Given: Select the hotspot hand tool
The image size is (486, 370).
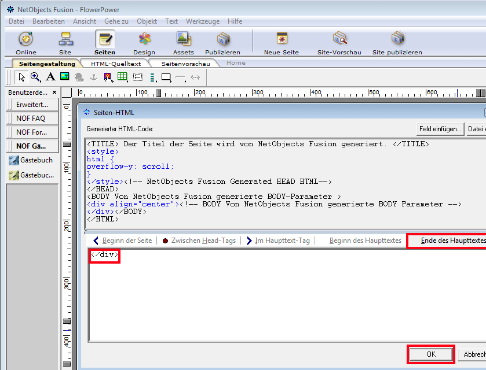Looking at the screenshot, I should pos(108,77).
